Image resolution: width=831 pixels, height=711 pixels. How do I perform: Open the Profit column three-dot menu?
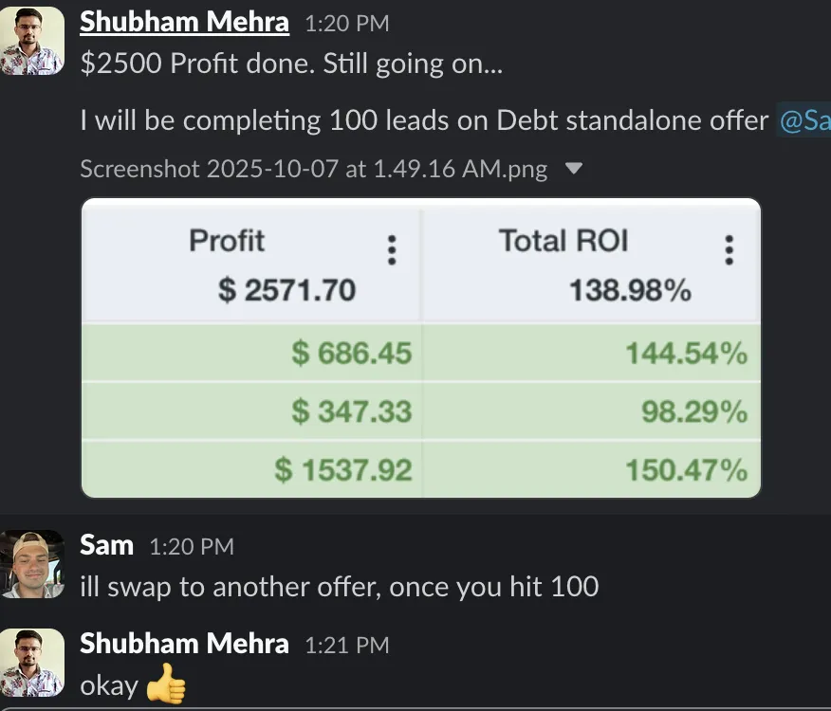point(391,250)
